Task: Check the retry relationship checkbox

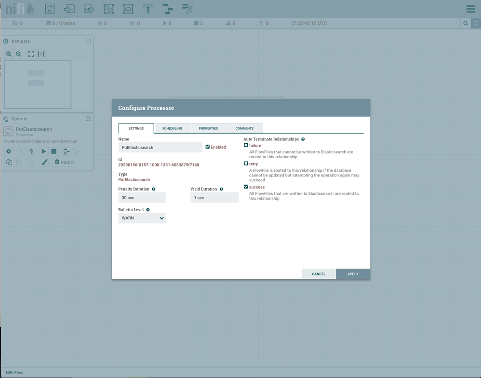Action: pos(246,164)
